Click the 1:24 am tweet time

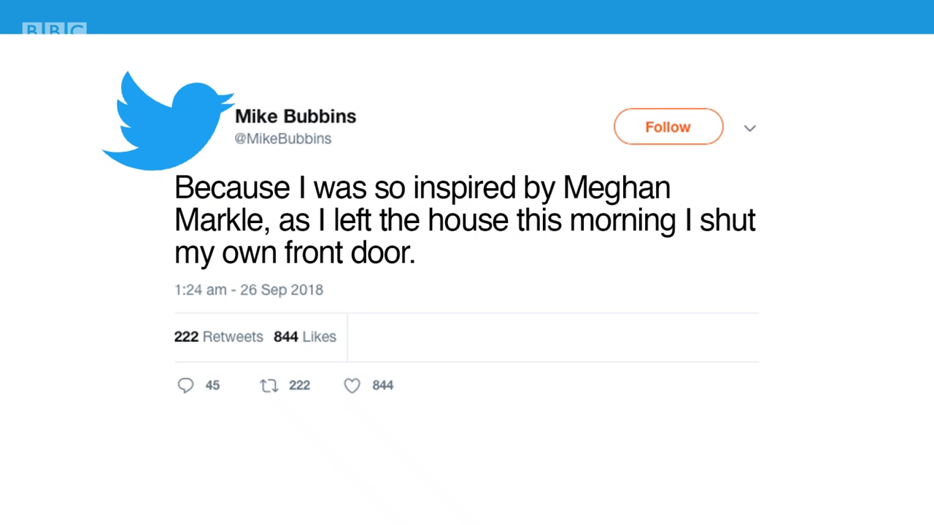tap(201, 289)
